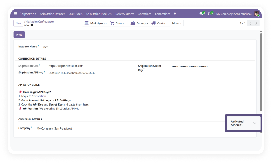Open company switcher My Company (San Francisco)

[x=234, y=14]
